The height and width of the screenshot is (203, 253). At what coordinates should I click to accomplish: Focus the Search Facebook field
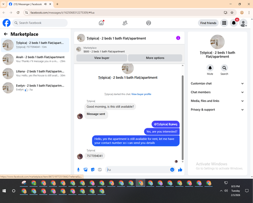pyautogui.click(x=40, y=23)
